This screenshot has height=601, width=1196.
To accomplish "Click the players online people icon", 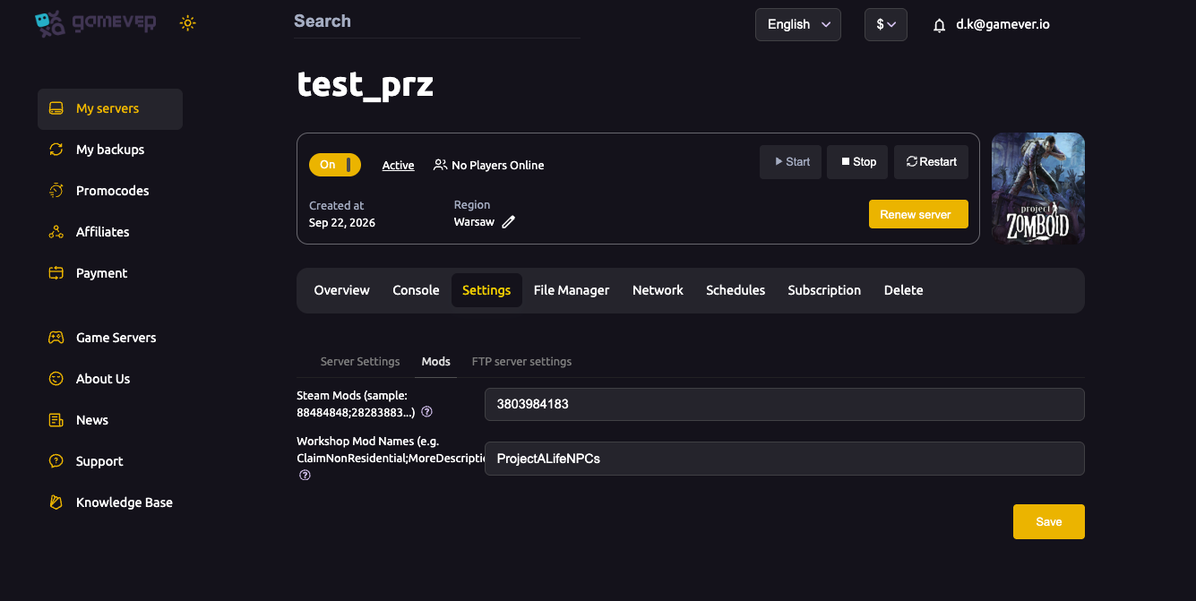I will pos(440,165).
